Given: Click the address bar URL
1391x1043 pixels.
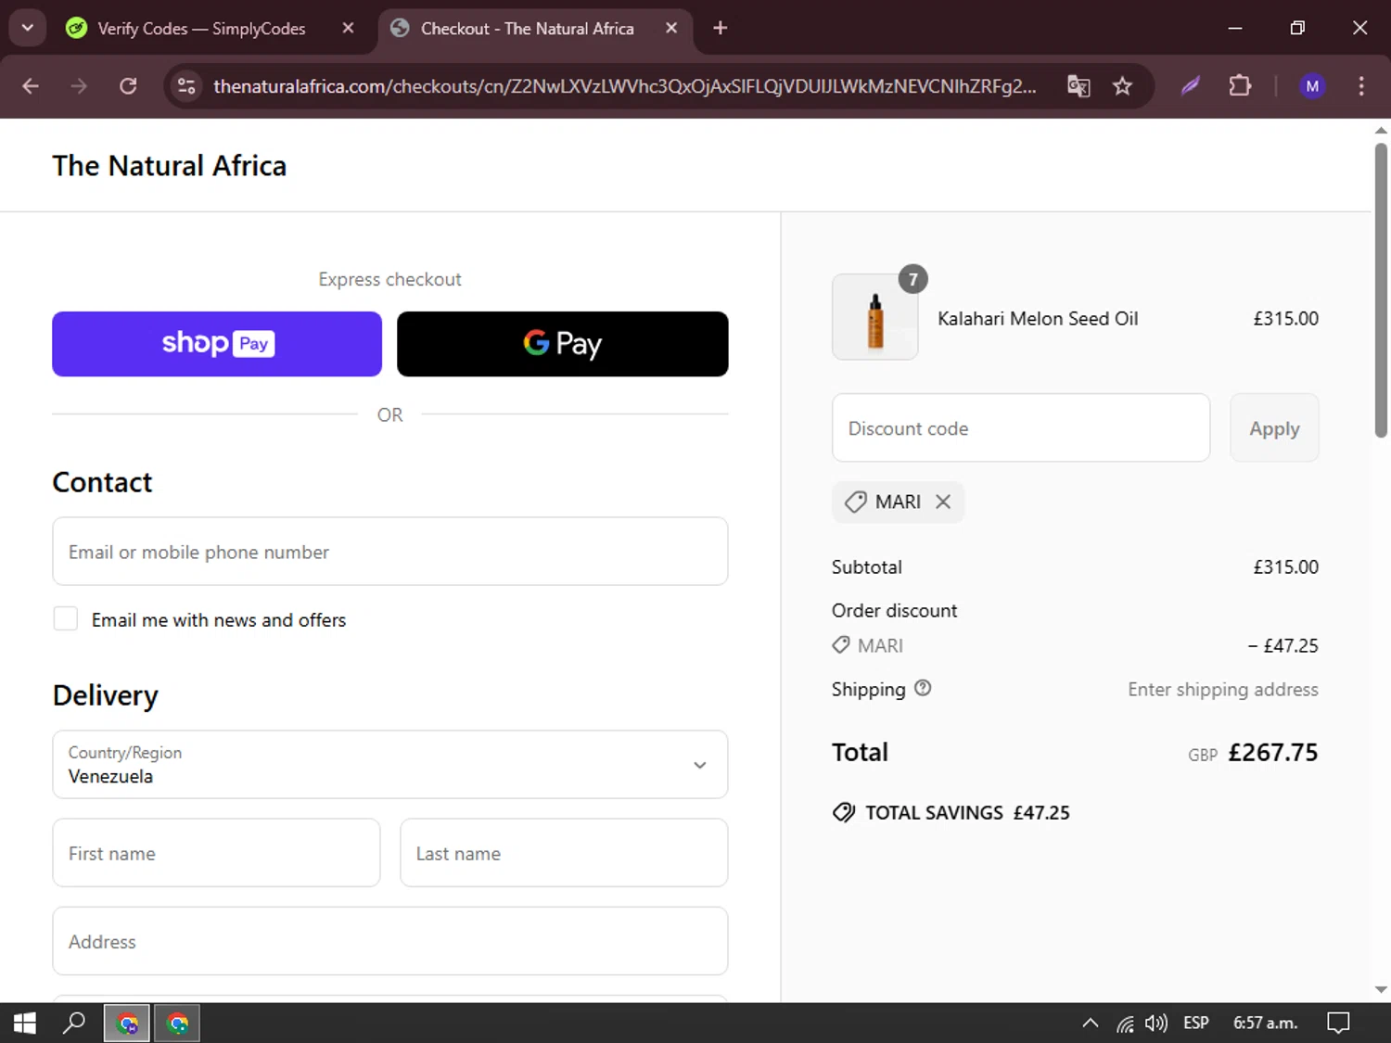Looking at the screenshot, I should point(624,86).
